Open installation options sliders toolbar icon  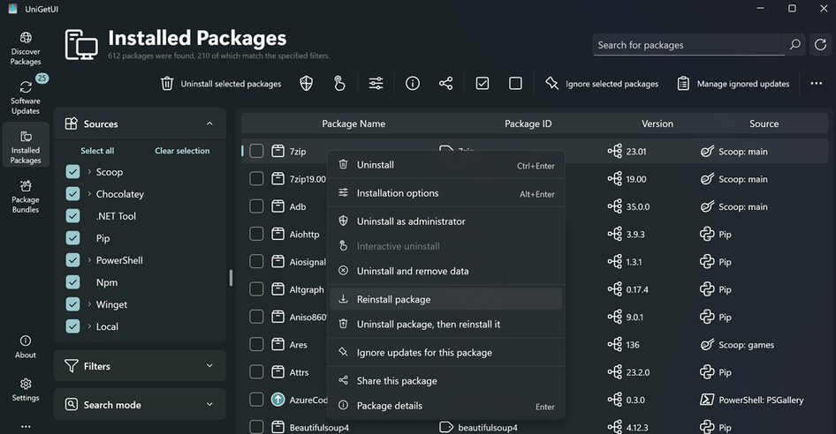click(376, 84)
